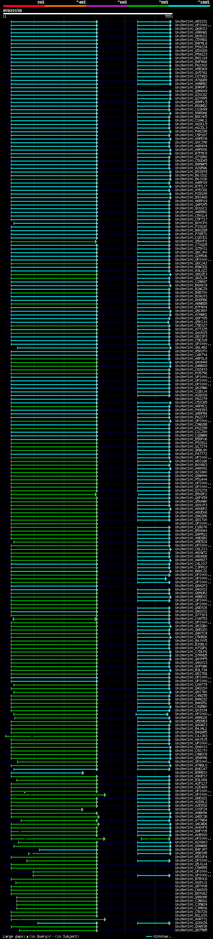Select the UniRef100_Q6C242 hit
The width and height of the screenshot is (213, 939).
[x=191, y=263]
